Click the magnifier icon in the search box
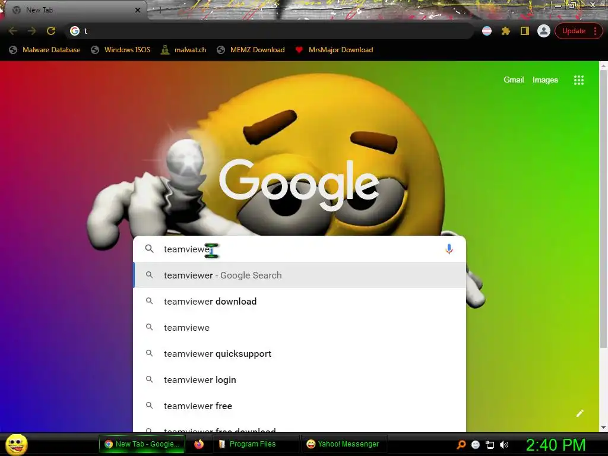Screen dimensions: 608x456 tap(149, 249)
